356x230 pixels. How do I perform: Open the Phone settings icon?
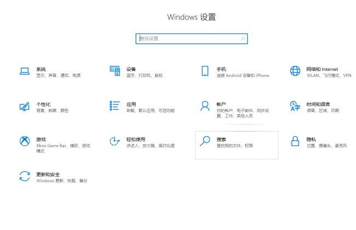205,71
